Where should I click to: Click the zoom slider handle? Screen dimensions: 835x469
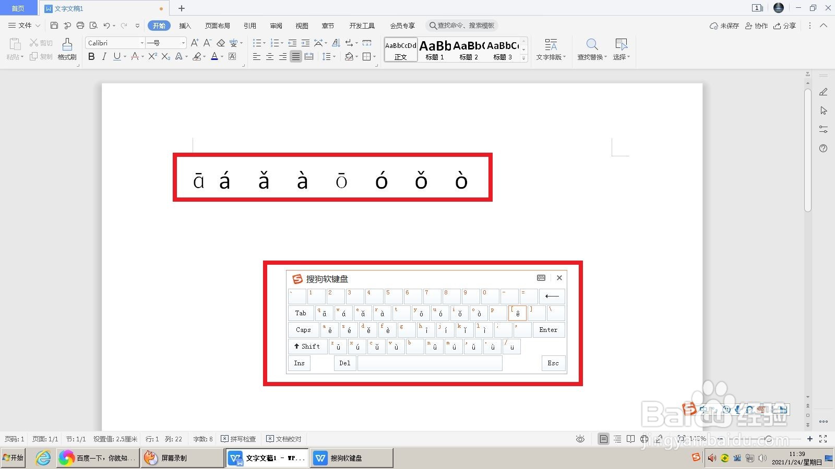coord(768,439)
